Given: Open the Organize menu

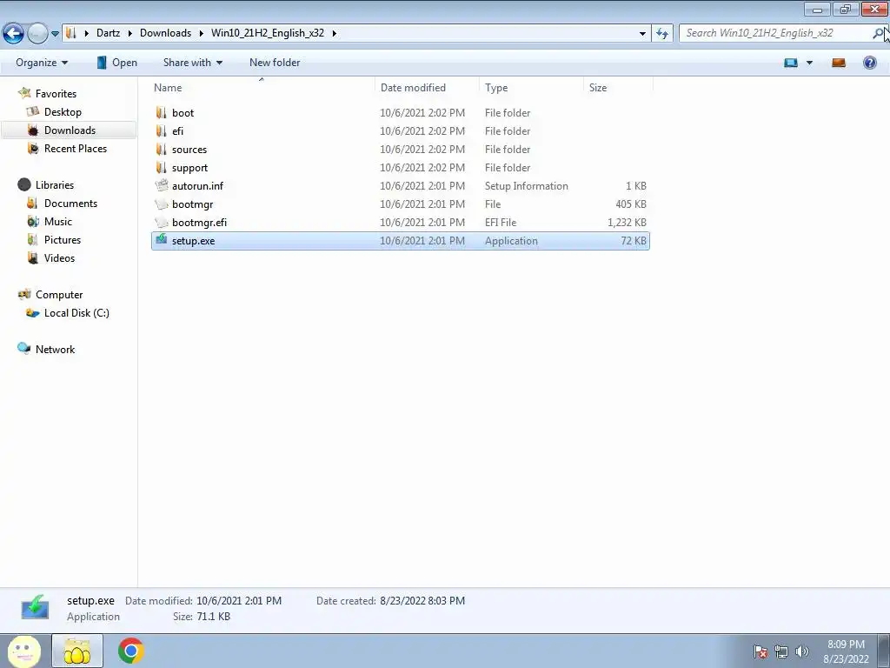Looking at the screenshot, I should (x=42, y=63).
